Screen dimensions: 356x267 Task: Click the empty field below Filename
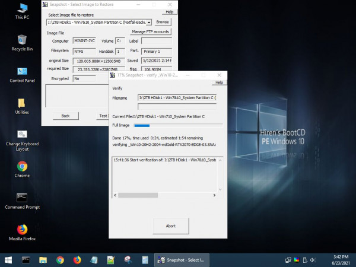click(x=177, y=106)
